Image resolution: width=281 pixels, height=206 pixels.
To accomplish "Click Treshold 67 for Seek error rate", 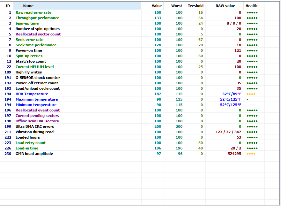I will click(201, 40).
